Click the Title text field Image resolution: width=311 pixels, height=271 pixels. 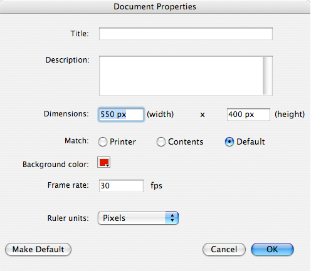[x=186, y=34]
